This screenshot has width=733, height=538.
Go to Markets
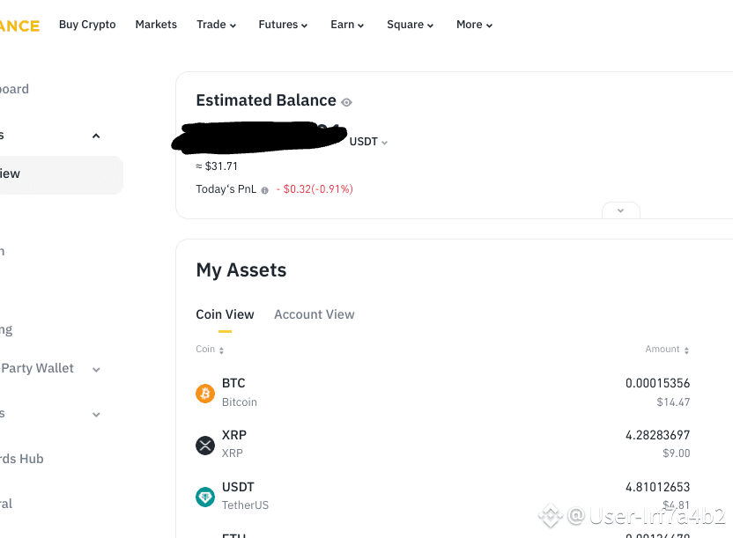156,25
